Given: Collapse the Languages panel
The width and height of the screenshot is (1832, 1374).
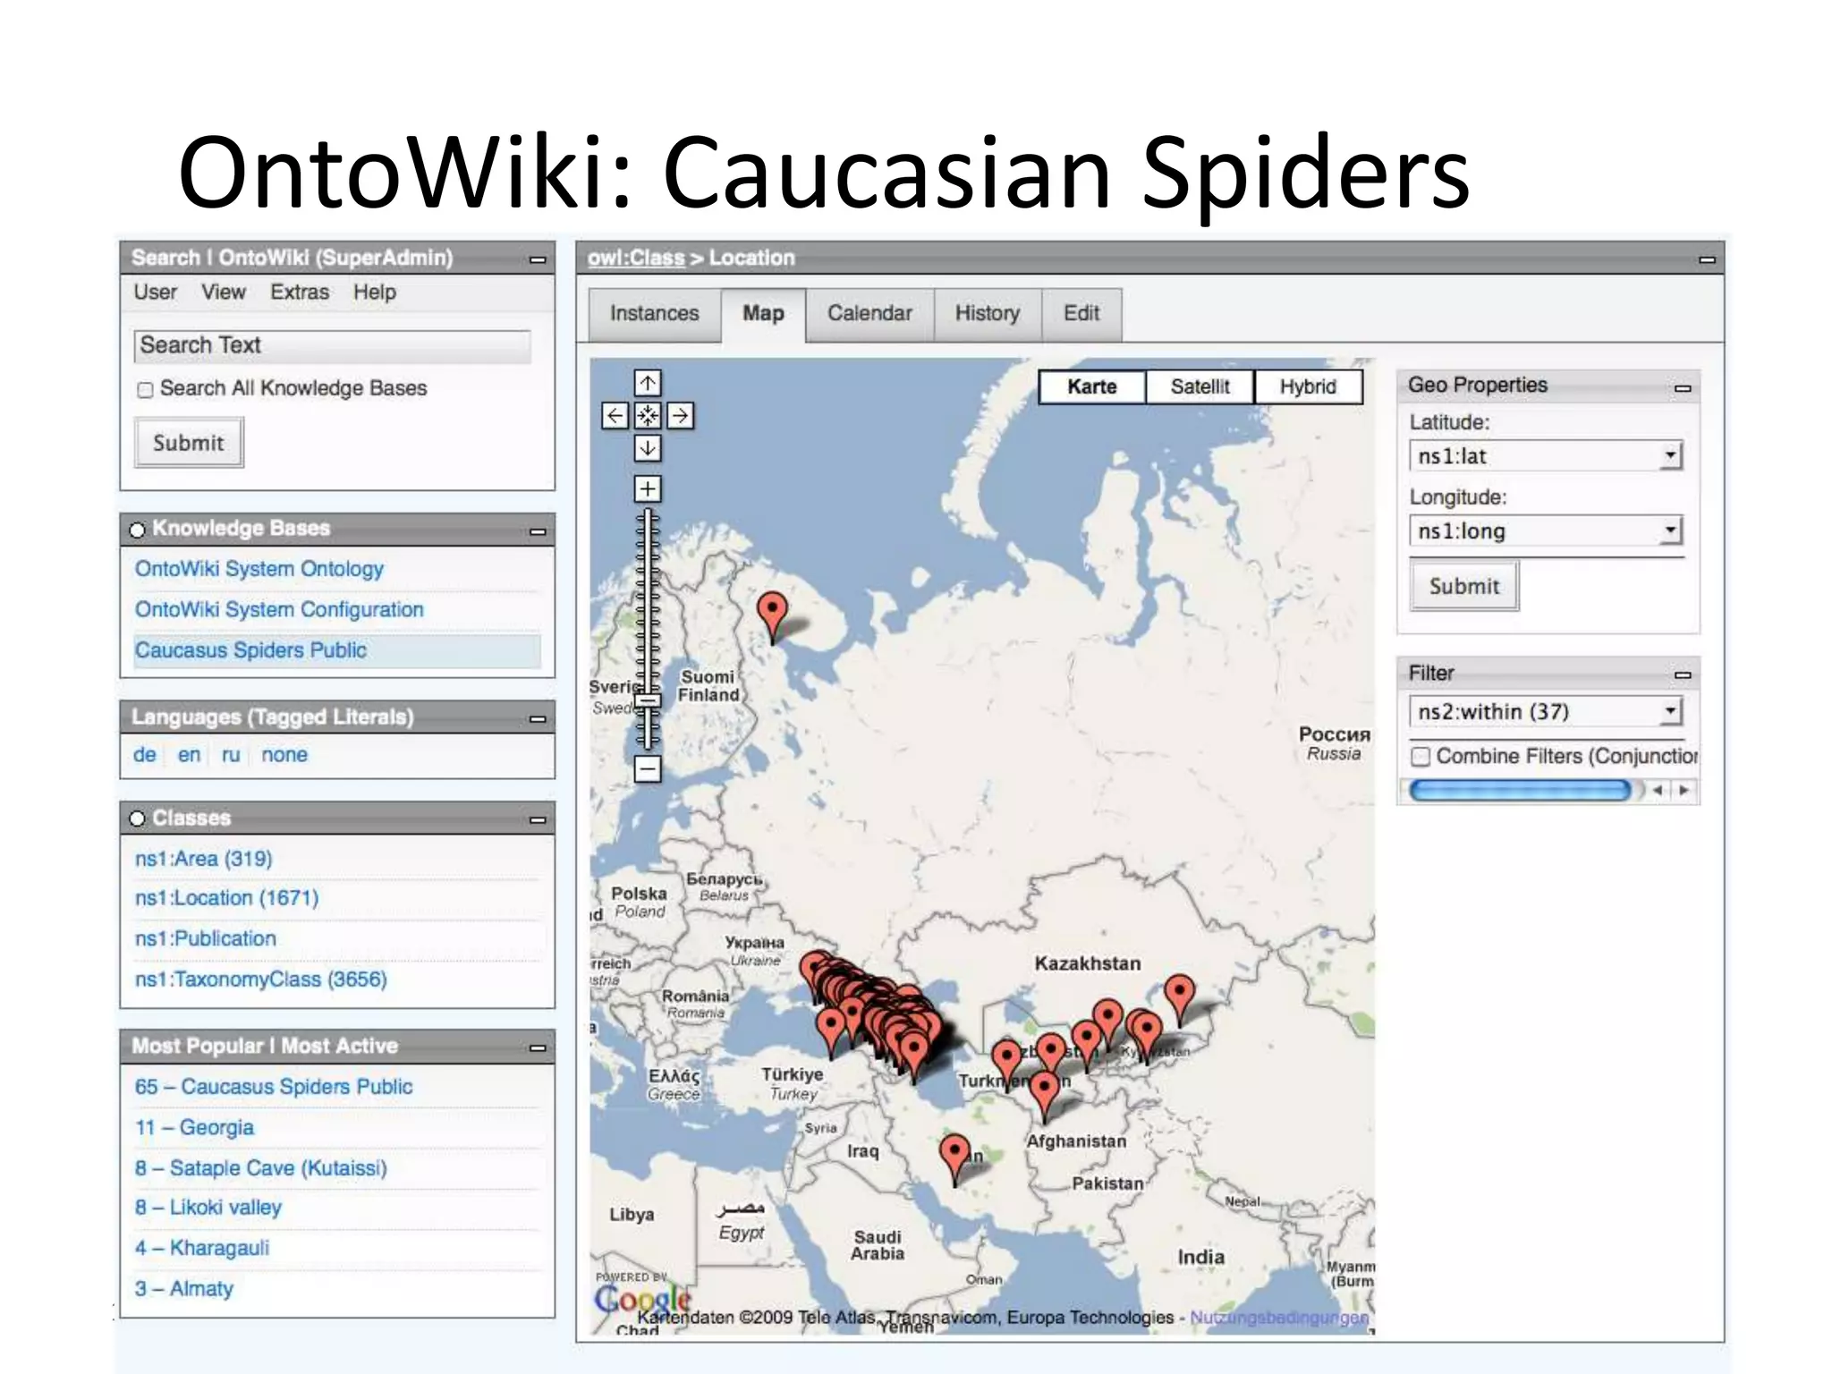Looking at the screenshot, I should coord(538,718).
